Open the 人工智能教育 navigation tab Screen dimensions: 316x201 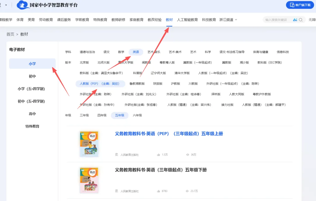[187, 20]
